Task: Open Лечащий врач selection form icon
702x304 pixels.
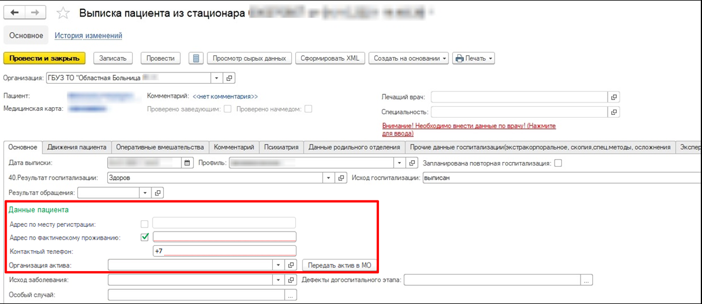Action: [x=614, y=97]
